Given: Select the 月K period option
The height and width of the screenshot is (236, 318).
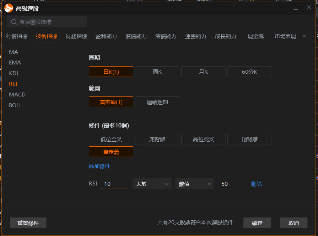Looking at the screenshot, I should click(x=203, y=72).
